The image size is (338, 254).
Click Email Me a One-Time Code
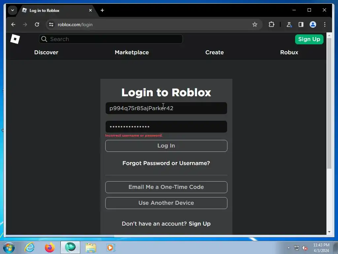pos(166,187)
